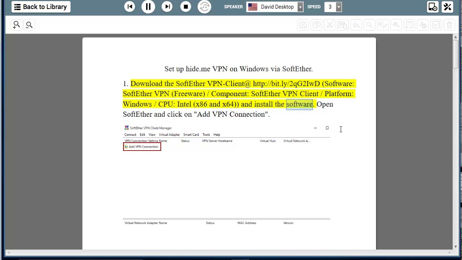Click the paste toolbar icon
The height and width of the screenshot is (260, 462).
point(343,25)
